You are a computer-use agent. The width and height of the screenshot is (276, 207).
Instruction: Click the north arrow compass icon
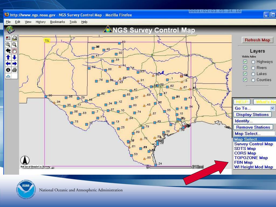click(25, 160)
